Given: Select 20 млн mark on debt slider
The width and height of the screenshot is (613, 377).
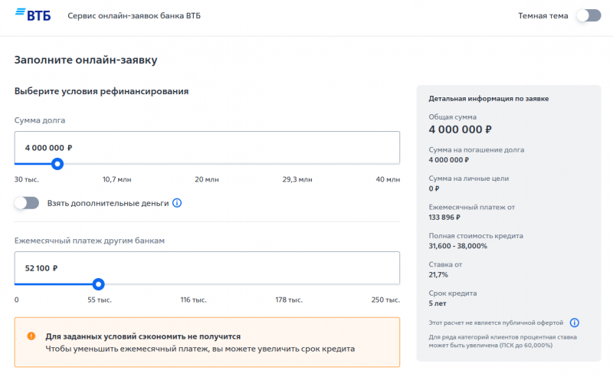Looking at the screenshot, I should point(207,179).
